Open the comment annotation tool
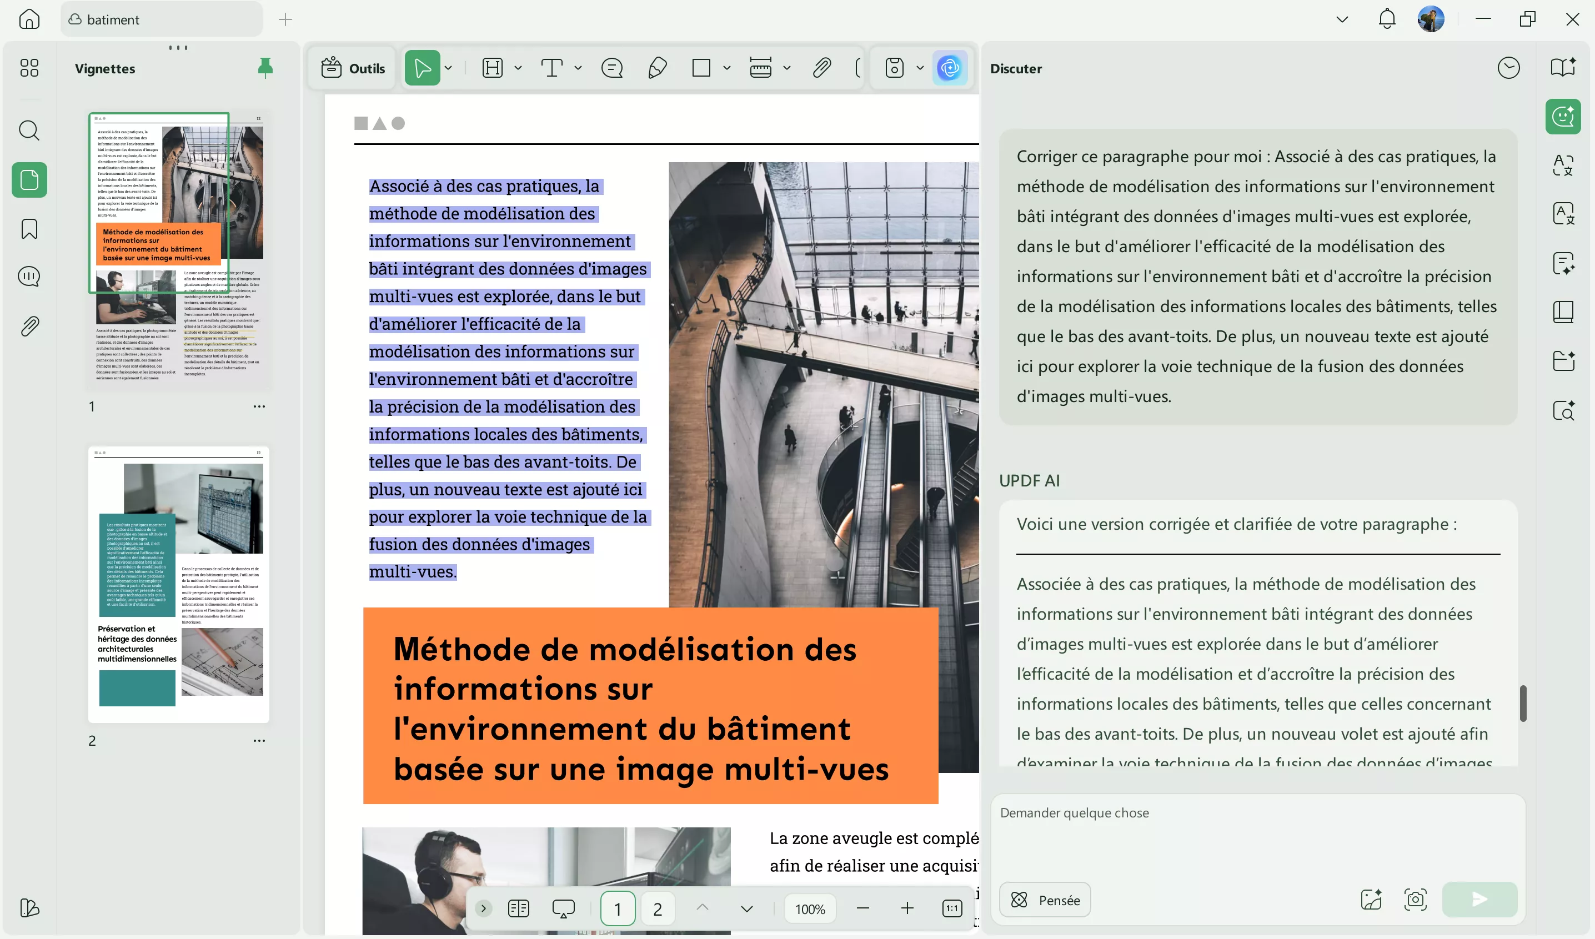Screen dimensions: 1595x939 [611, 68]
